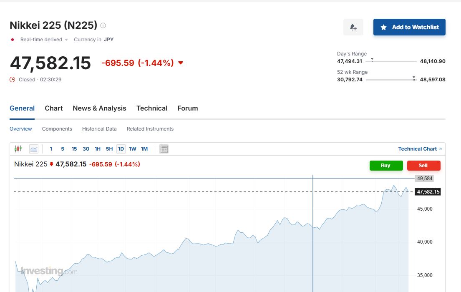Open the Historical Data sub-tab
This screenshot has height=292, width=461.
tap(99, 129)
